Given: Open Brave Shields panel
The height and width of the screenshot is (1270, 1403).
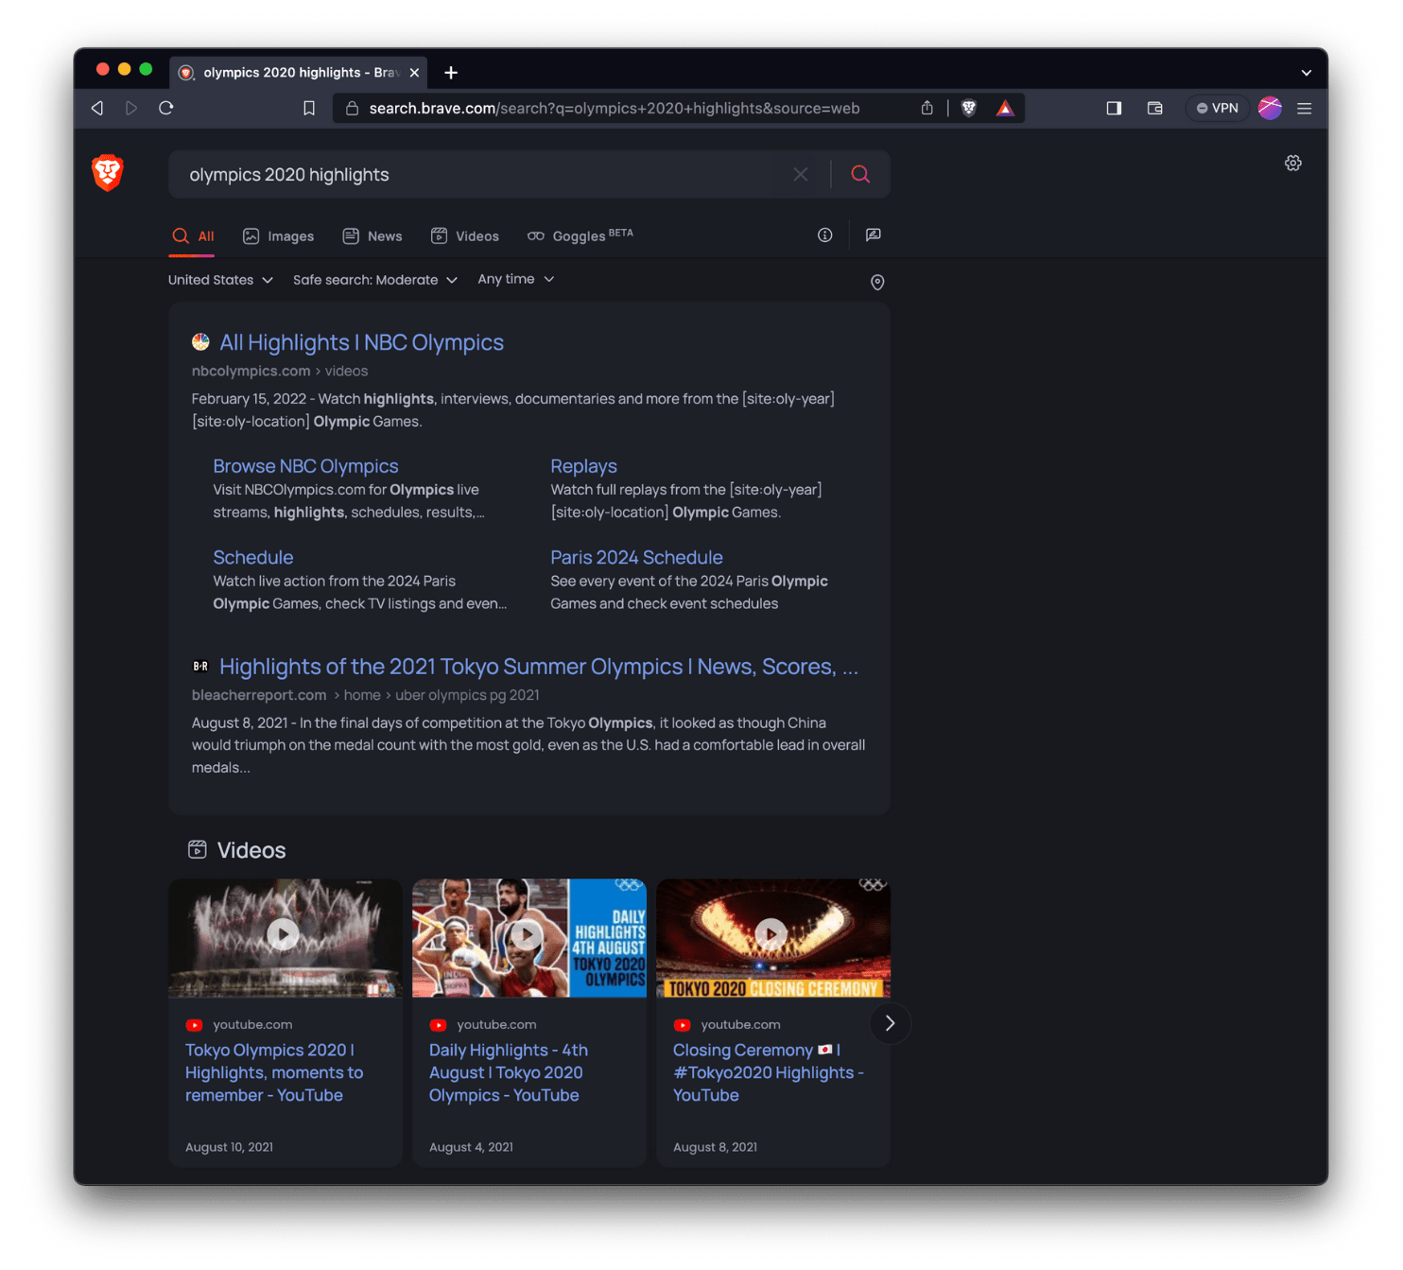Looking at the screenshot, I should pyautogui.click(x=969, y=109).
